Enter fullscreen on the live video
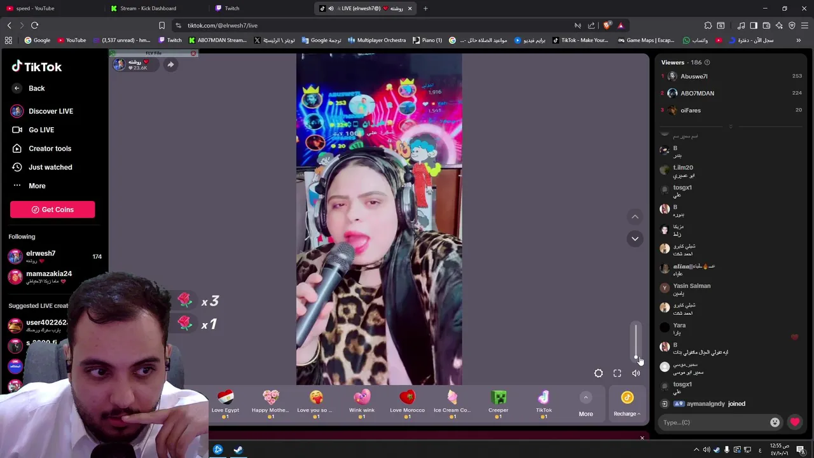814x458 pixels. [617, 373]
